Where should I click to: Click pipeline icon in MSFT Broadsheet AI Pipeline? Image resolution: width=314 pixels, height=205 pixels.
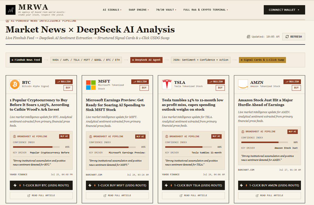tap(91, 136)
